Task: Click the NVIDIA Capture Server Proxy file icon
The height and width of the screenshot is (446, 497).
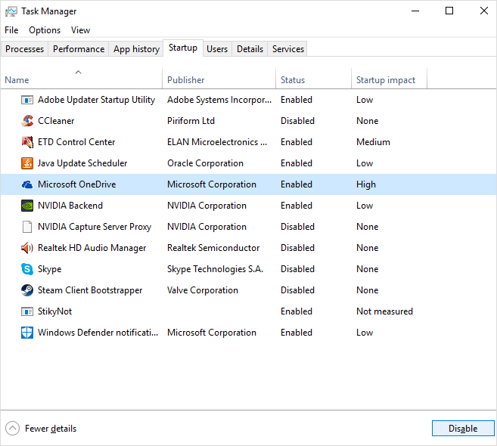Action: pyautogui.click(x=27, y=227)
